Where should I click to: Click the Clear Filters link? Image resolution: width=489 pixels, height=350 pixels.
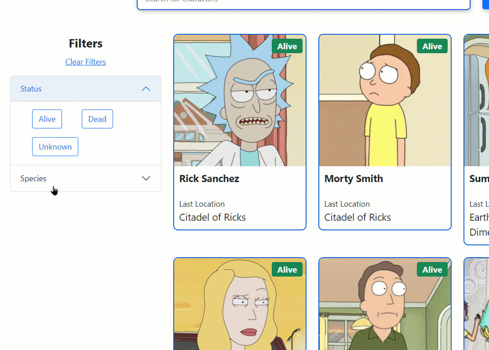click(x=85, y=62)
